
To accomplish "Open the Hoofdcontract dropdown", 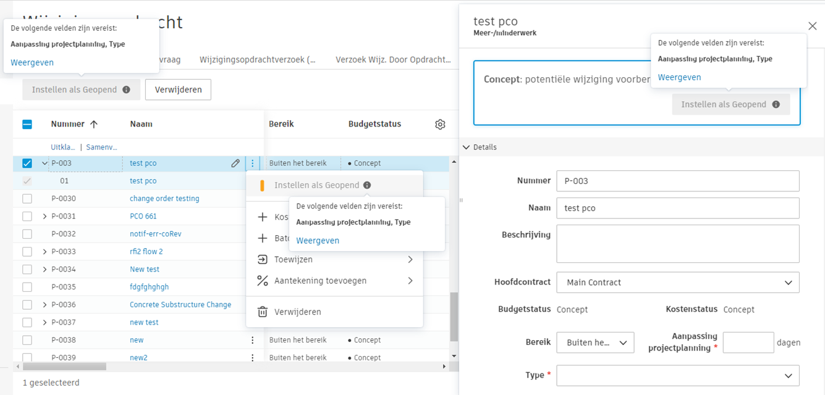I will point(677,283).
